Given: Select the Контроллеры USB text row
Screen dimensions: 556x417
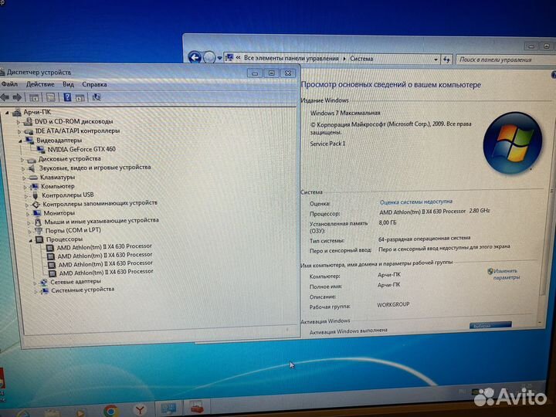Looking at the screenshot, I should point(68,195).
